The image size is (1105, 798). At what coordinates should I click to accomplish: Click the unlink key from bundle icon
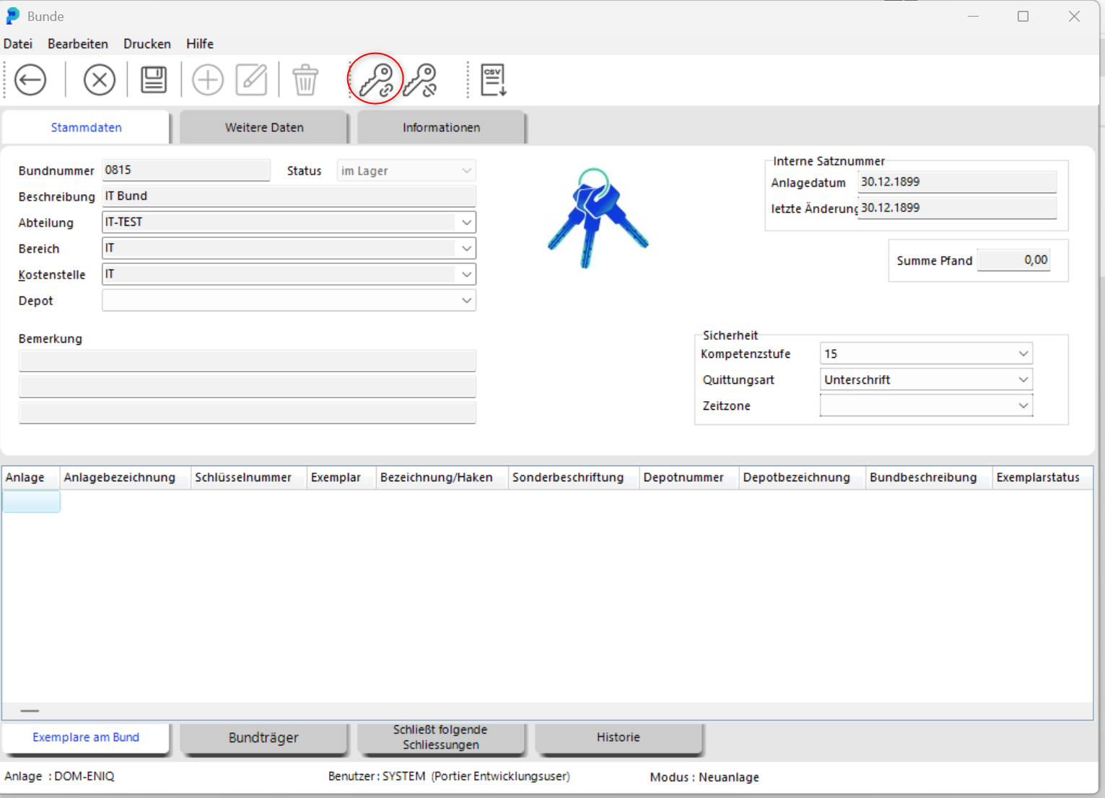(420, 79)
